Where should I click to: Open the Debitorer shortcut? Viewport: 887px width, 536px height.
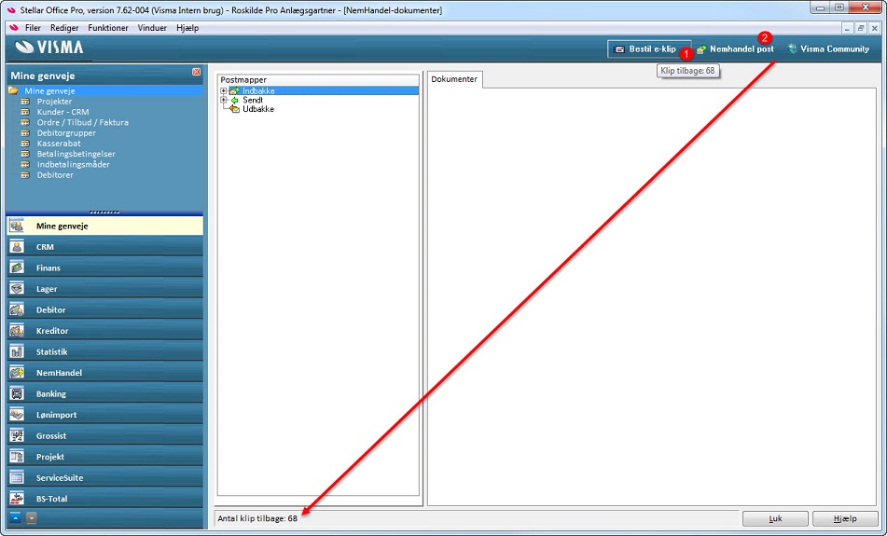pos(55,174)
